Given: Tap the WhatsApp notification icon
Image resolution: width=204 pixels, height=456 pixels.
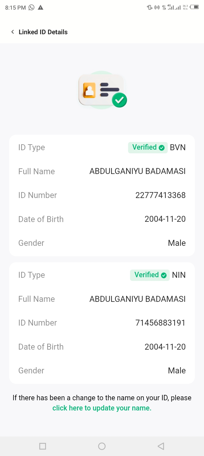Looking at the screenshot, I should [x=31, y=8].
